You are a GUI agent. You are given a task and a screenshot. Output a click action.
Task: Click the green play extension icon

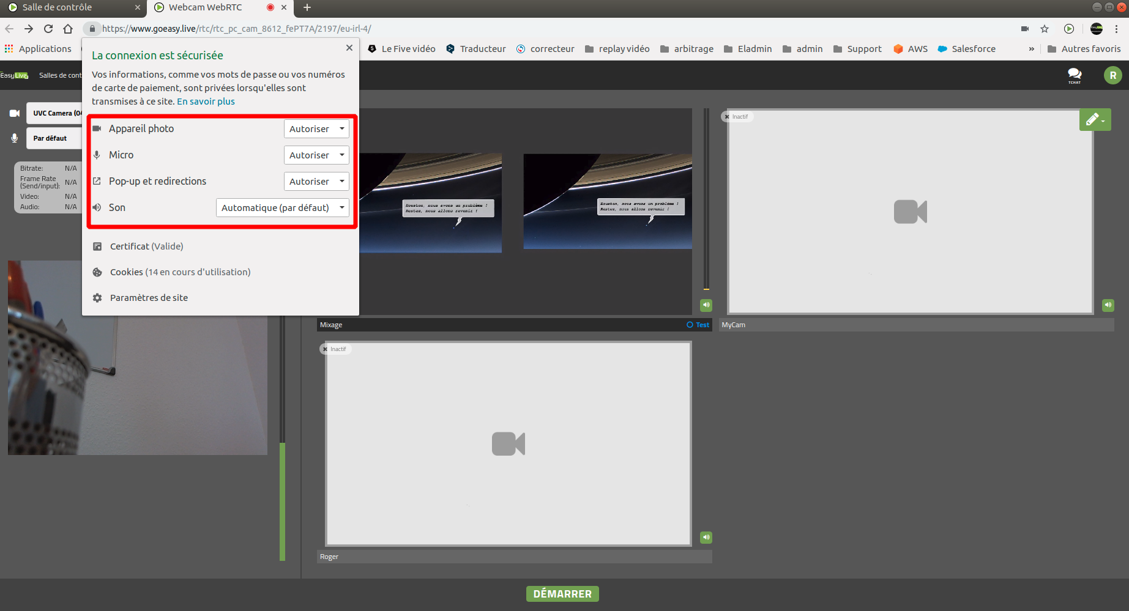1069,29
